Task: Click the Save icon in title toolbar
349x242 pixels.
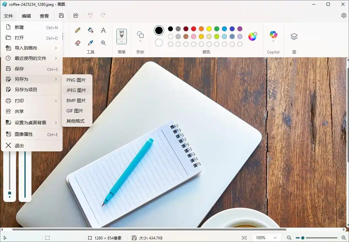Action: 61,15
